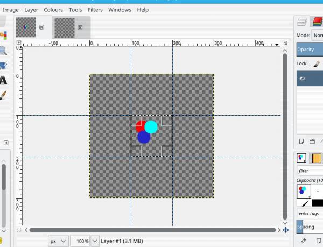Open the px unit dropdown

[x=58, y=241]
